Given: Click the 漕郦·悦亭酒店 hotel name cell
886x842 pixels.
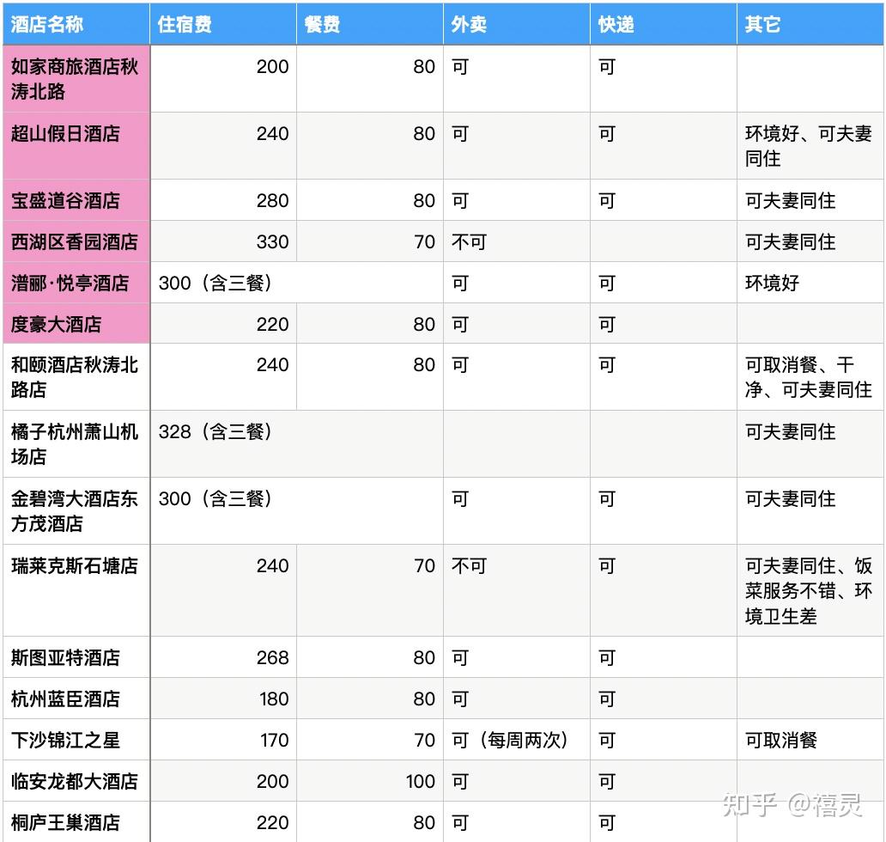Looking at the screenshot, I should click(x=76, y=283).
